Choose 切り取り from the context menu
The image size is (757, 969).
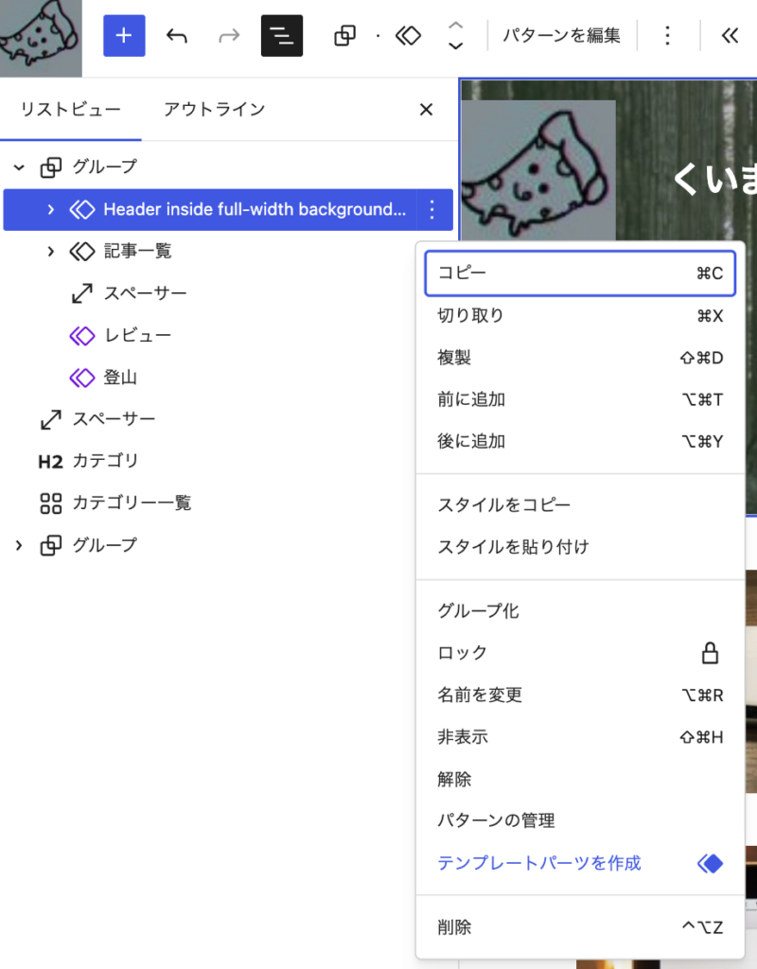click(580, 316)
